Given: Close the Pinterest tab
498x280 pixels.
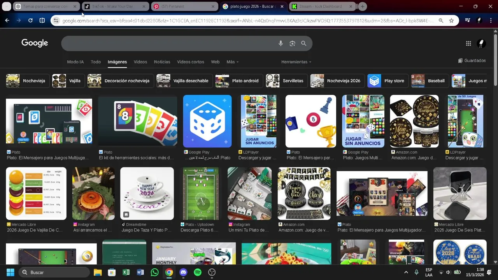Looking at the screenshot, I should (213, 6).
